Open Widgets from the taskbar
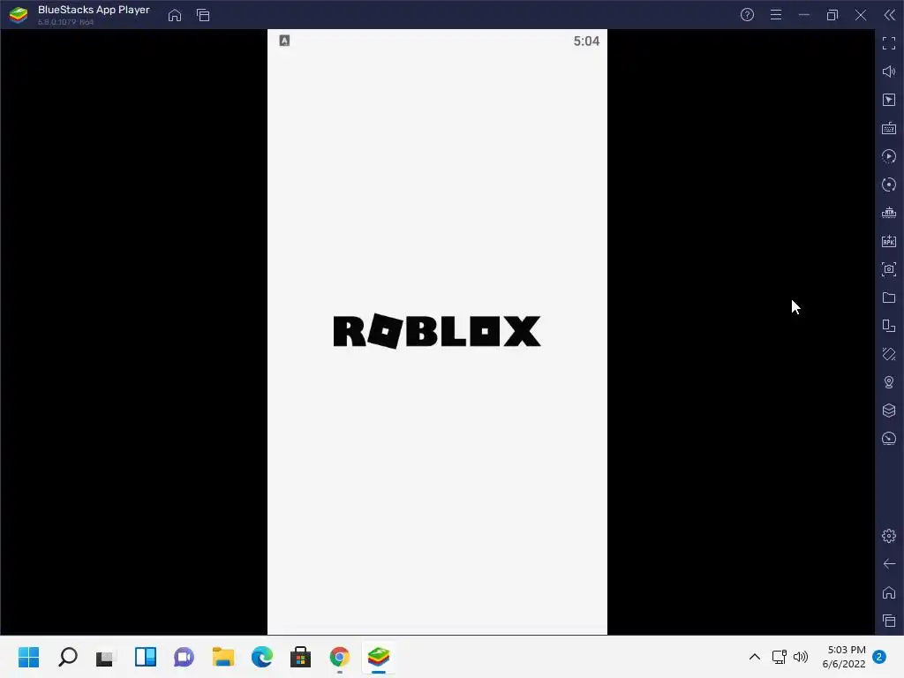 [146, 657]
